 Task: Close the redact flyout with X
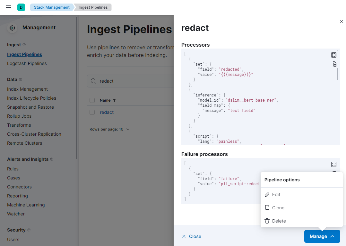[x=341, y=22]
